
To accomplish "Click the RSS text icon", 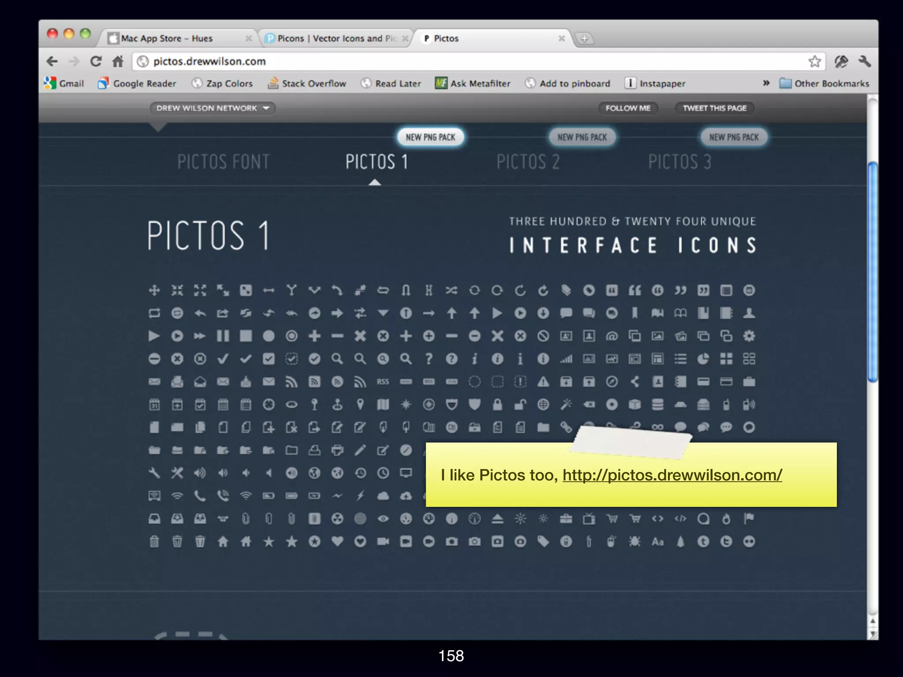I will click(x=383, y=382).
